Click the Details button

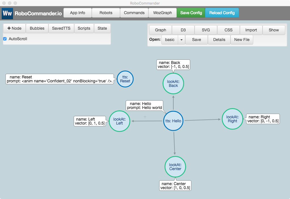(x=219, y=40)
